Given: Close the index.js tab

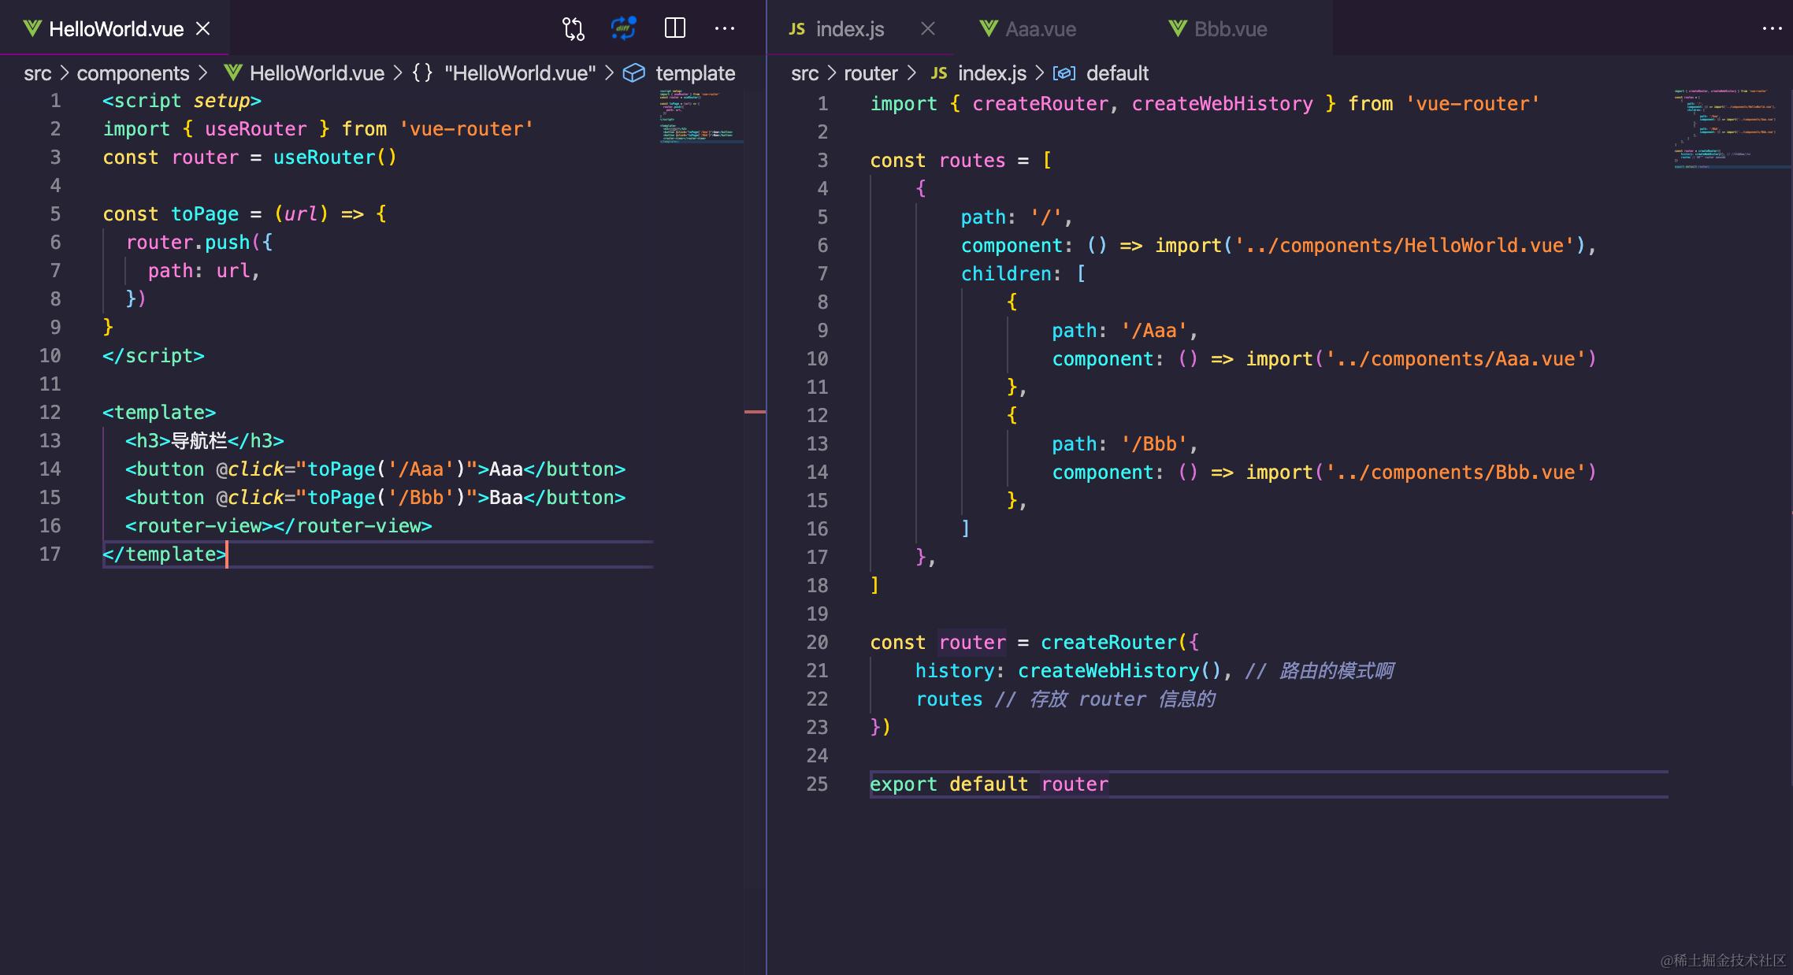Looking at the screenshot, I should click(928, 28).
